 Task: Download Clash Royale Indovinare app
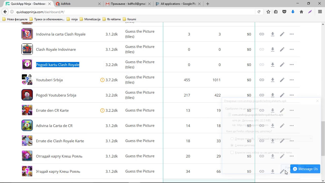coord(272,49)
